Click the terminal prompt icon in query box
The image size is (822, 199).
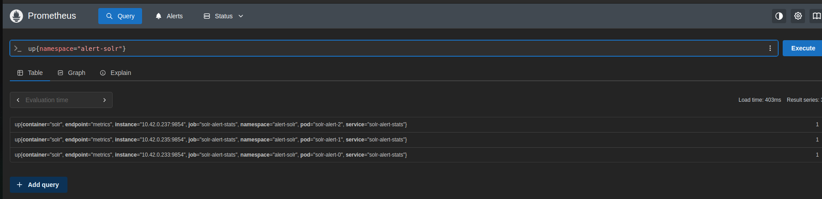point(18,48)
